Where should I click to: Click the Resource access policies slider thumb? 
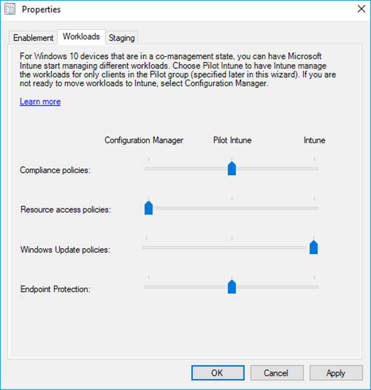pyautogui.click(x=148, y=208)
